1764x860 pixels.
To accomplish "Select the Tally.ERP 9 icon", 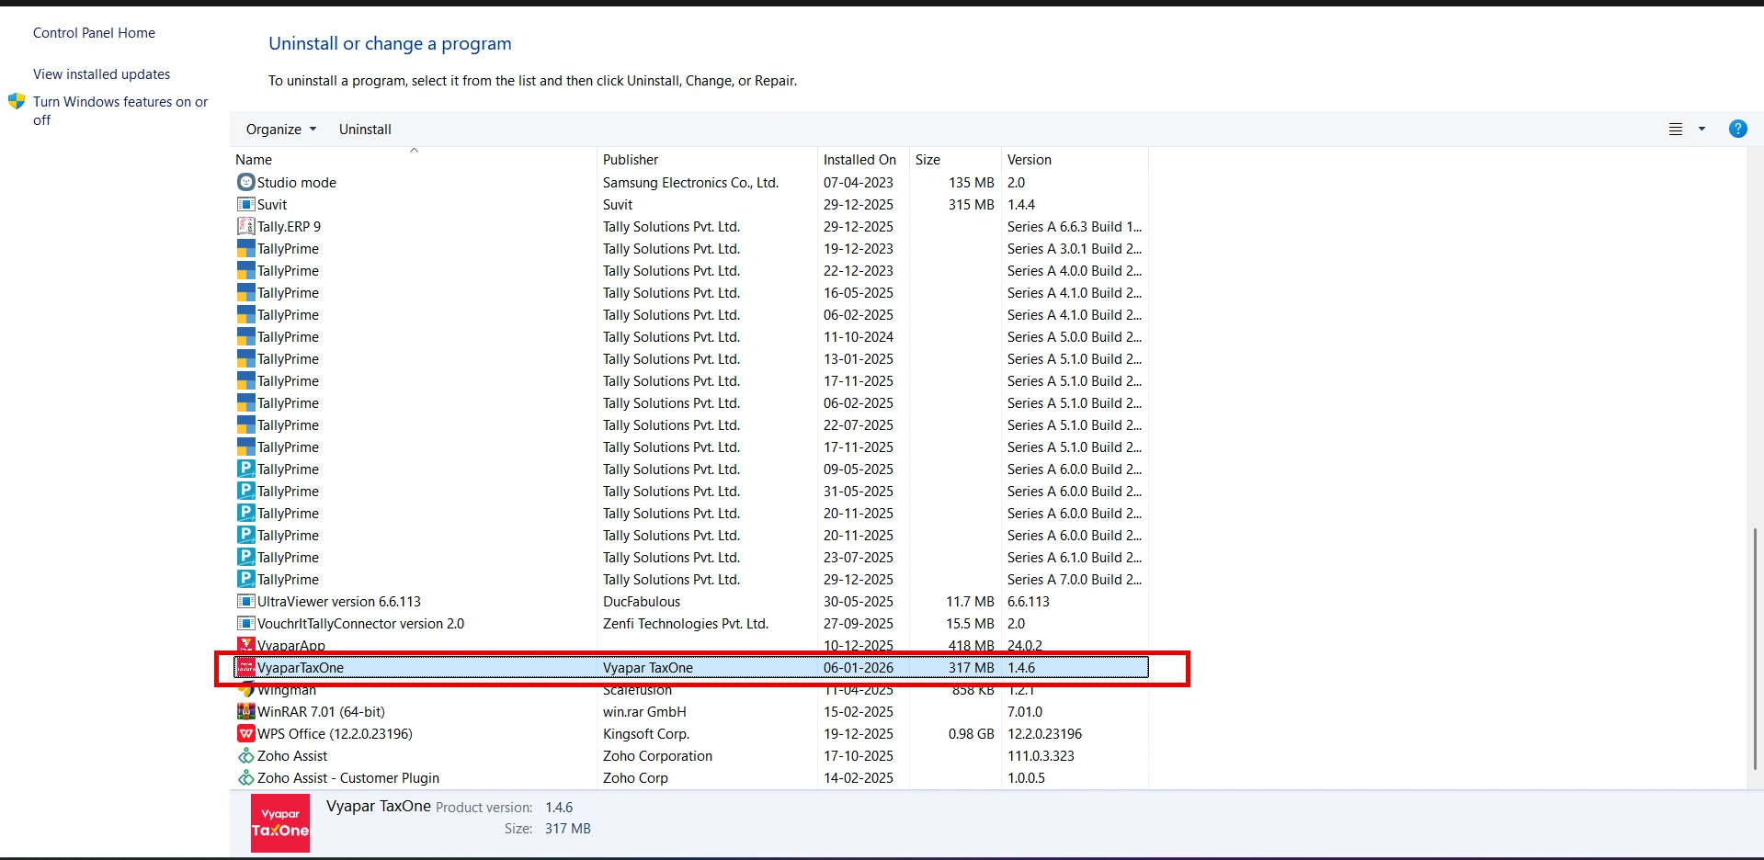I will pos(245,226).
